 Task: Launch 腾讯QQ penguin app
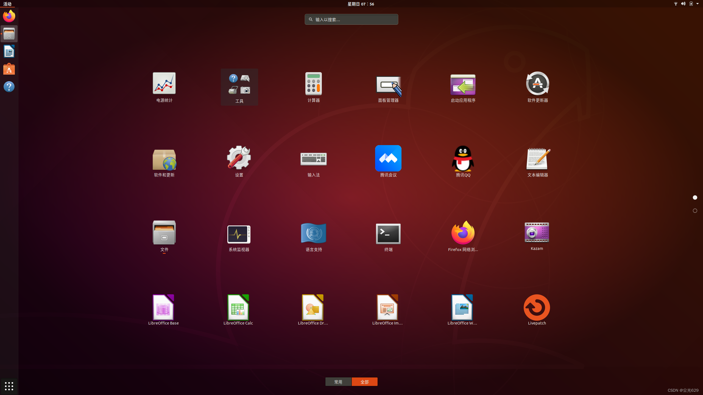(463, 162)
